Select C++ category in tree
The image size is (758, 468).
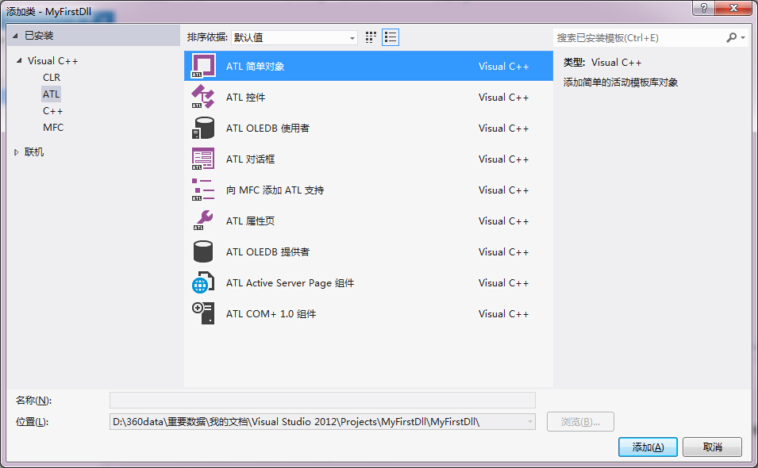click(x=52, y=110)
